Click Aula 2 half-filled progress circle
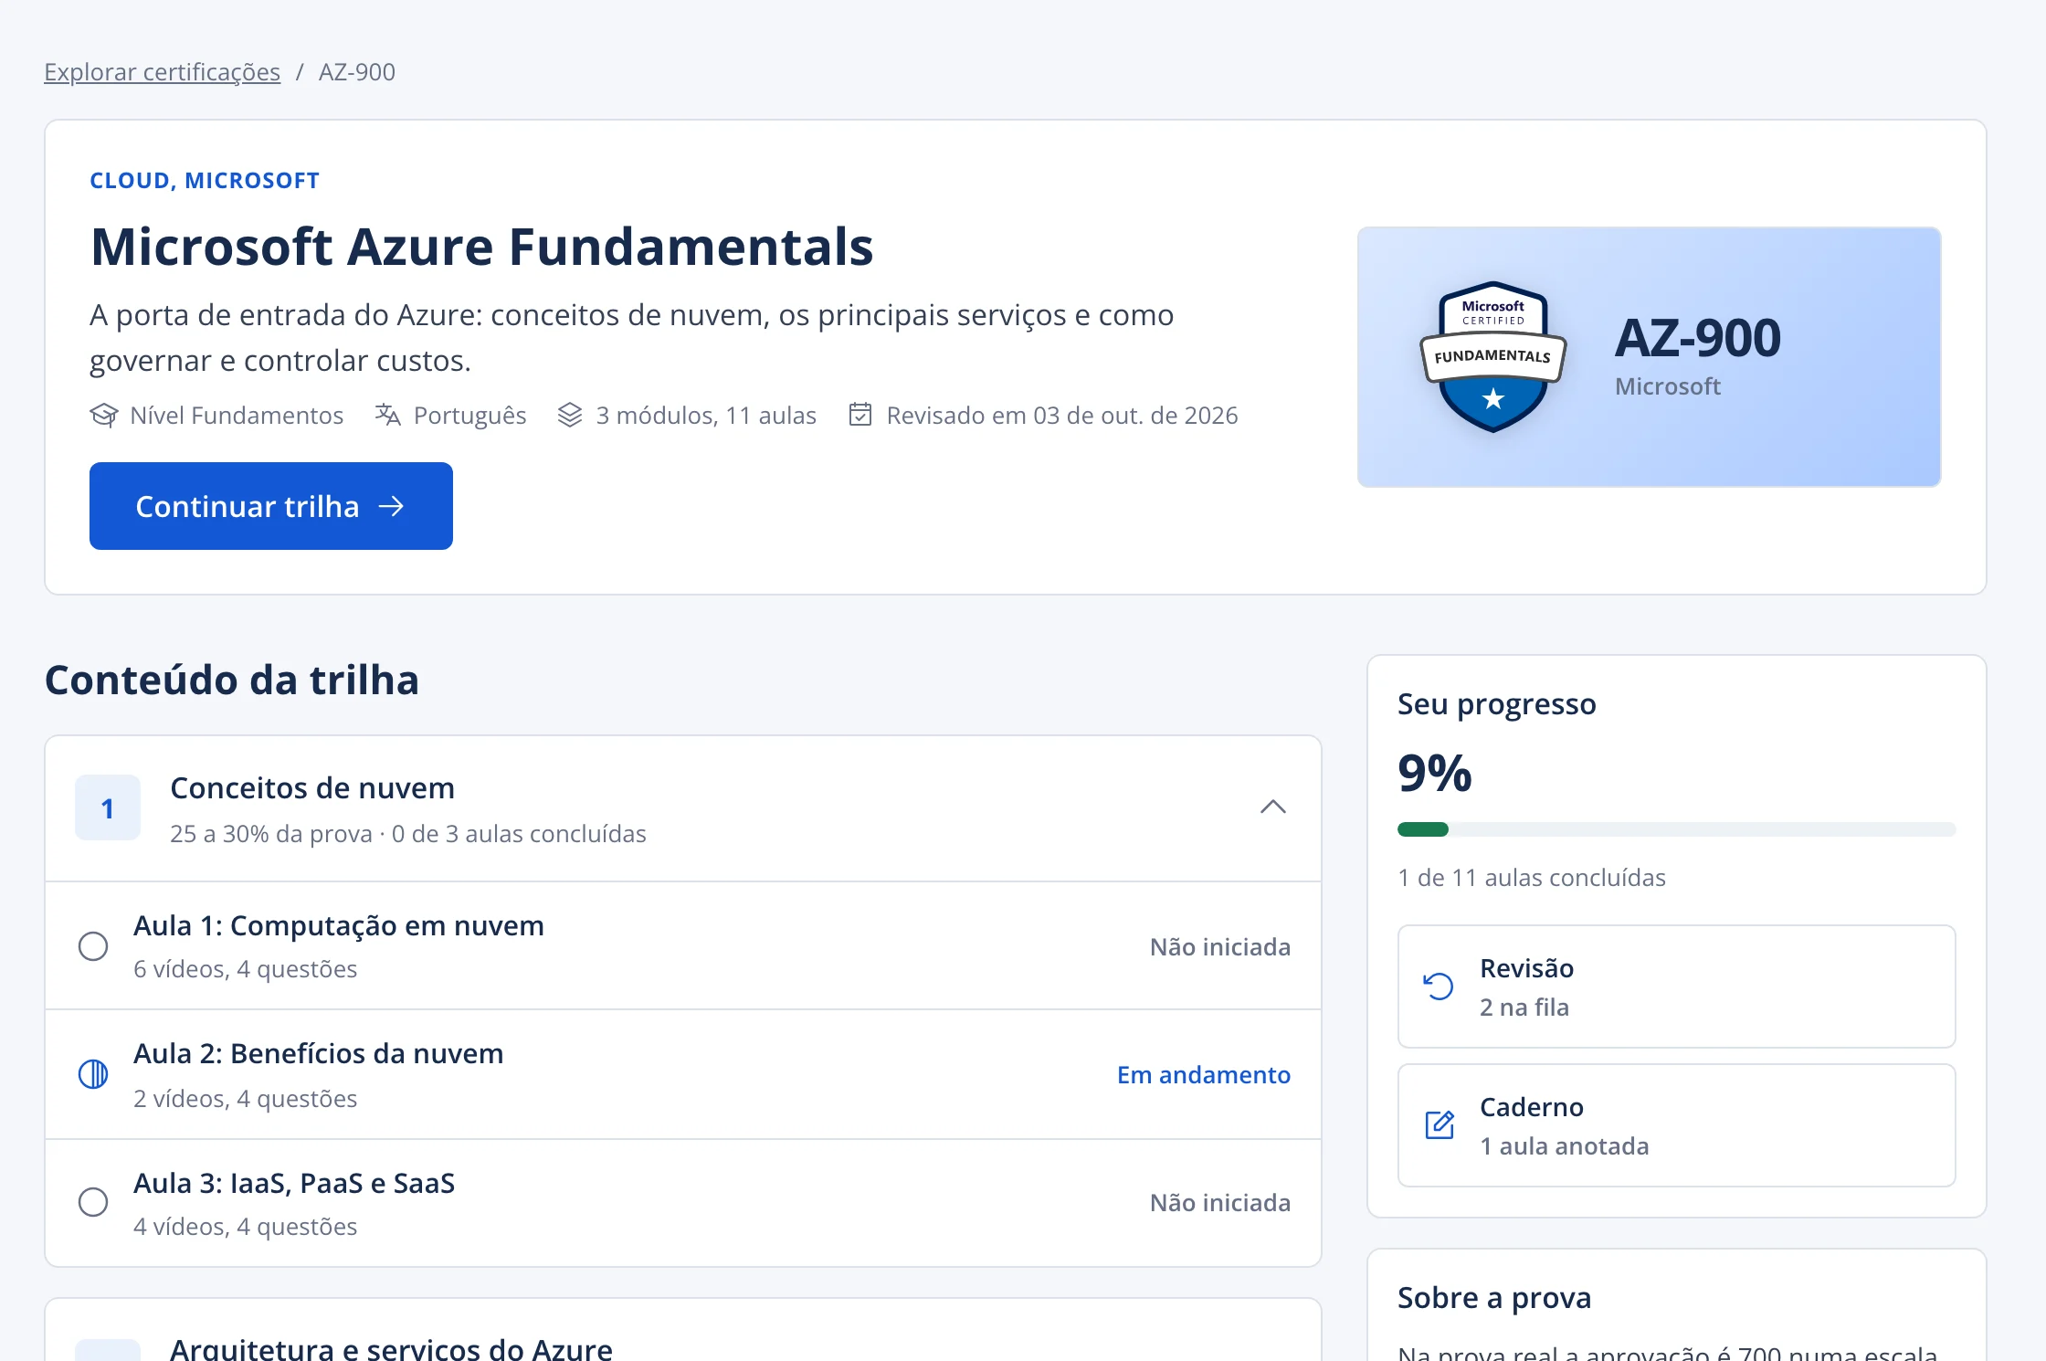2046x1361 pixels. [93, 1074]
